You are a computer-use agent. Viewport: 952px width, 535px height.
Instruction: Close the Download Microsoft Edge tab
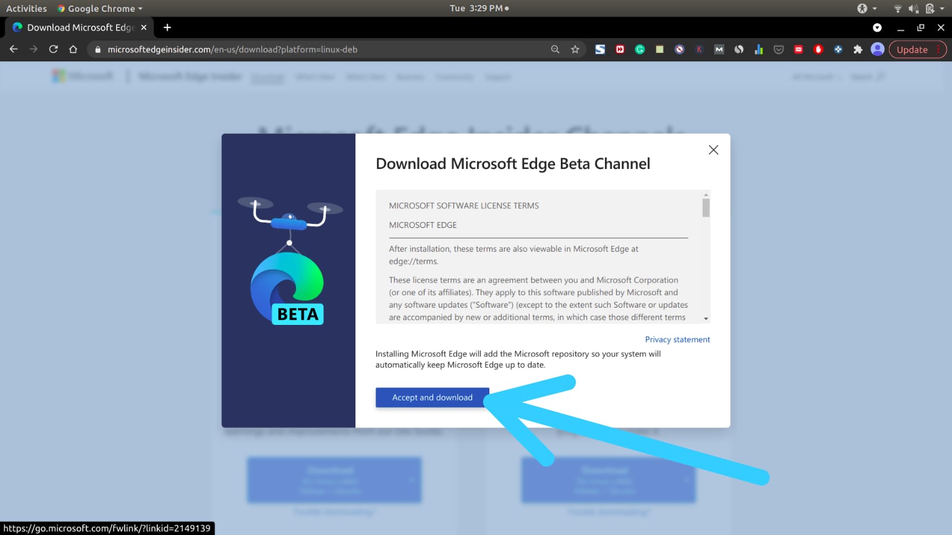pyautogui.click(x=144, y=27)
